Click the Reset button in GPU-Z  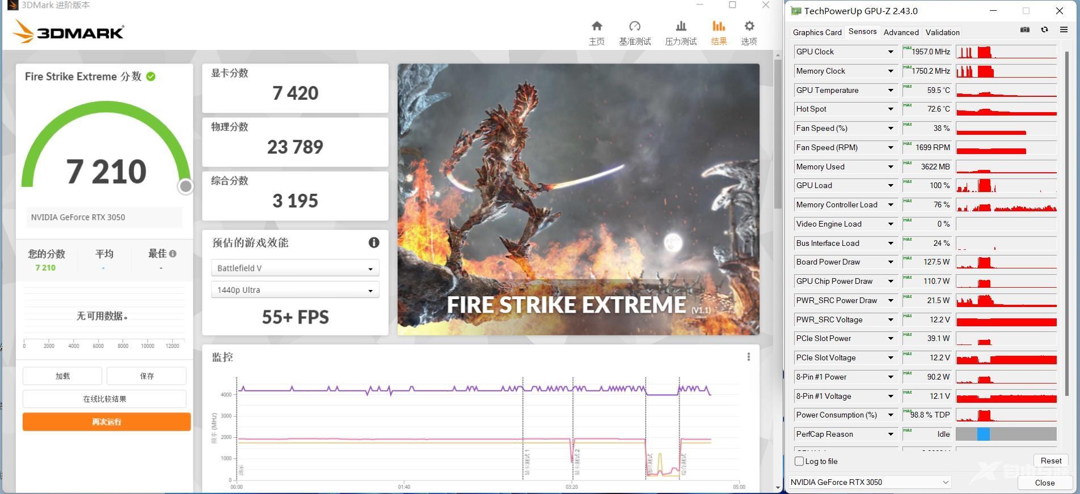[x=1051, y=461]
